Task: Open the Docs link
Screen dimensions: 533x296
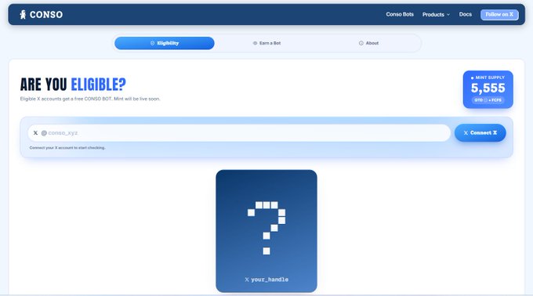Action: (x=466, y=14)
